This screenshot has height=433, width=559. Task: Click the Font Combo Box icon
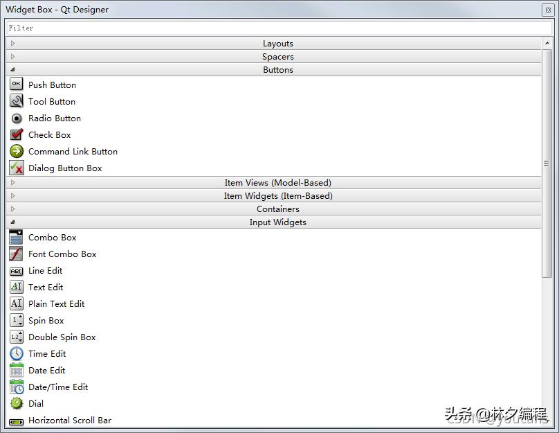17,254
